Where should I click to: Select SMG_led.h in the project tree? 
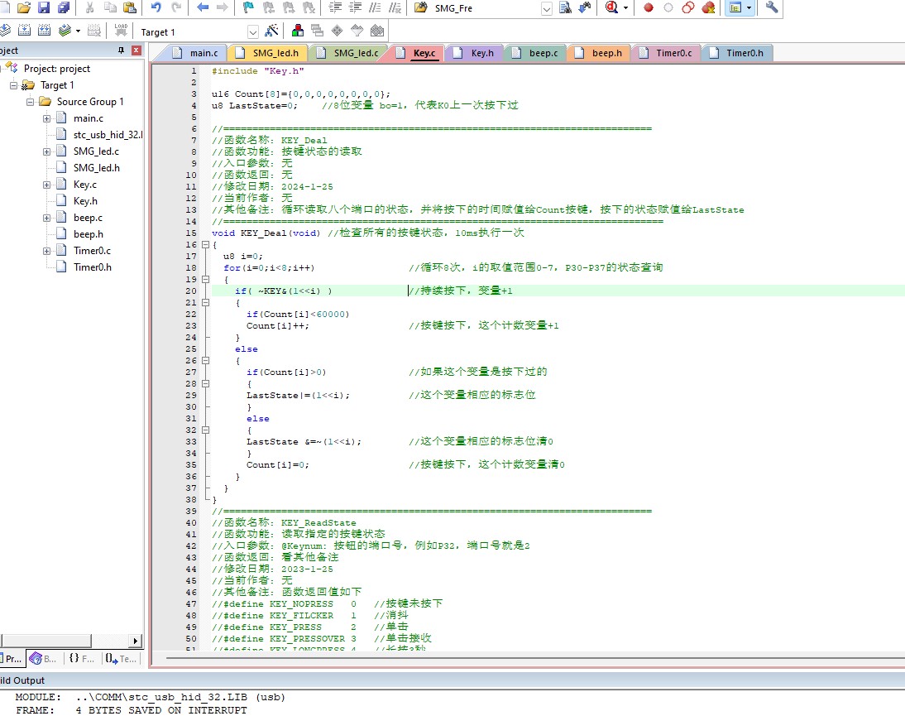pyautogui.click(x=97, y=167)
